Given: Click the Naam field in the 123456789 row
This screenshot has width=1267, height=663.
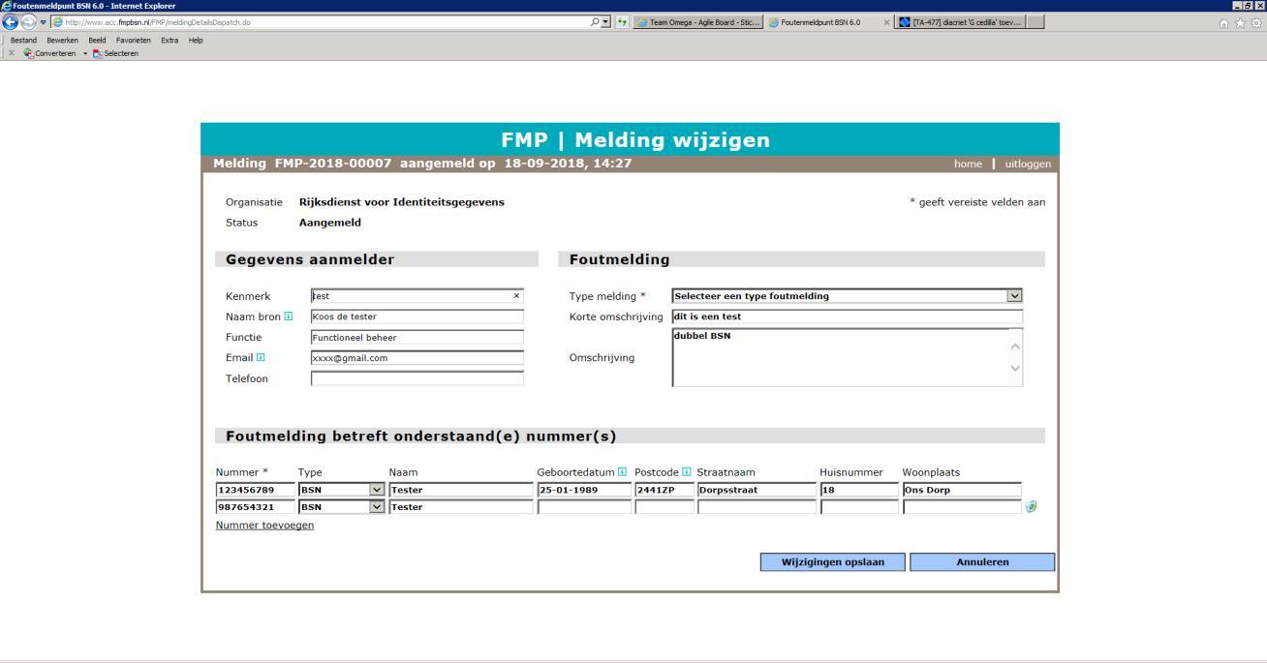Looking at the screenshot, I should click(x=461, y=490).
